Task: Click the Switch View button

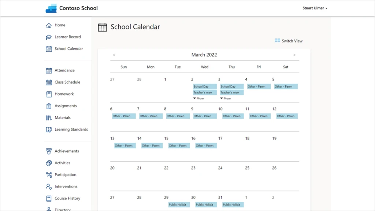Action: coord(289,41)
